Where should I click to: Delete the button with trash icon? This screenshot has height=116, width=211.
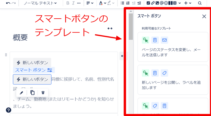(43, 93)
